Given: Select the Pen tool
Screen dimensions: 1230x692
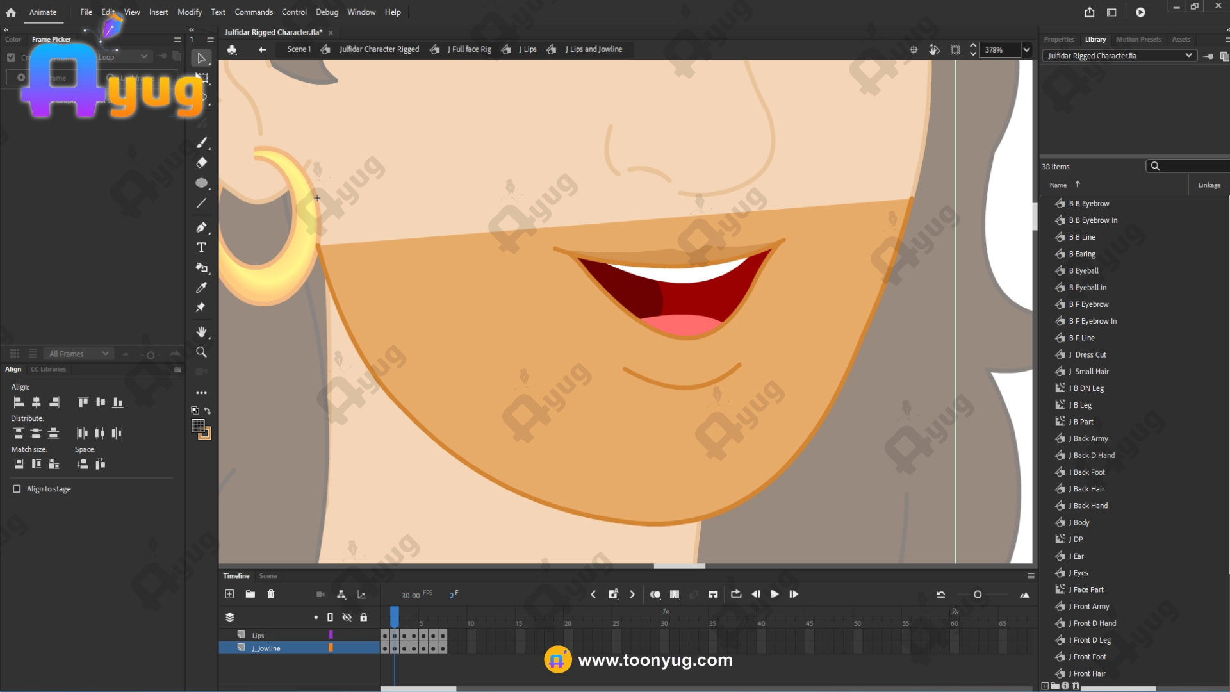Looking at the screenshot, I should click(x=201, y=227).
